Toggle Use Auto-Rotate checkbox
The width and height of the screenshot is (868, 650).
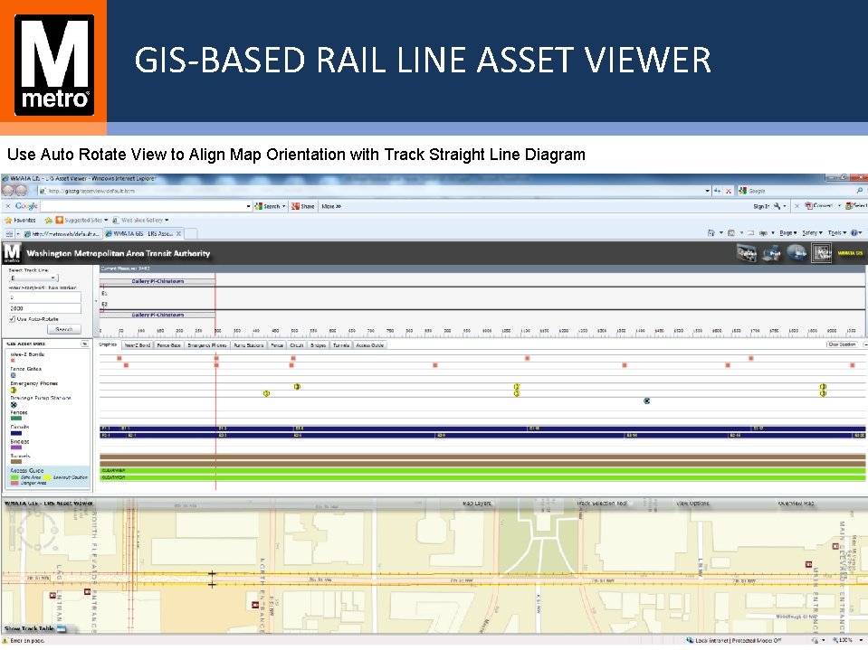12,319
